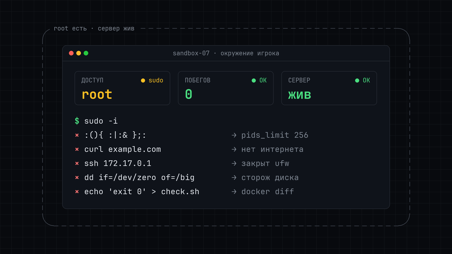Screen dimensions: 452x254
Task: Click the pids_limit 256 result text
Action: point(275,135)
